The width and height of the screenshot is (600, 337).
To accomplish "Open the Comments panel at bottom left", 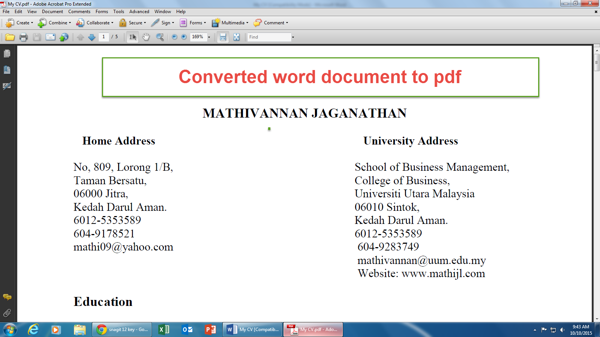I will [x=7, y=298].
